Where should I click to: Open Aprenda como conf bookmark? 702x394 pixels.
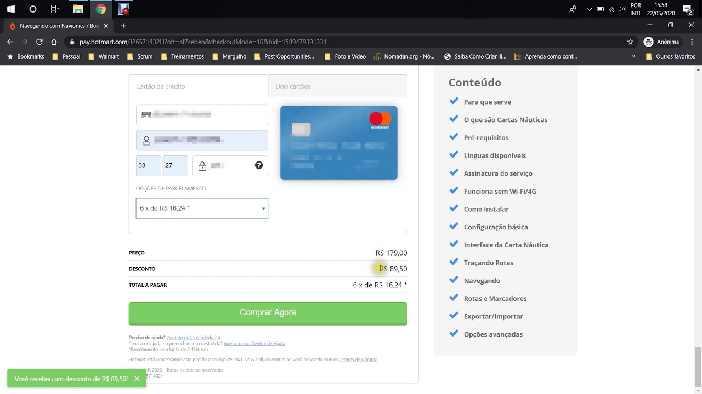point(546,56)
